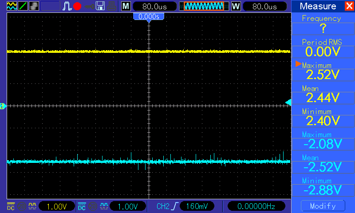
Task: Click the pulse acquisition mode icon
Action: pyautogui.click(x=67, y=6)
